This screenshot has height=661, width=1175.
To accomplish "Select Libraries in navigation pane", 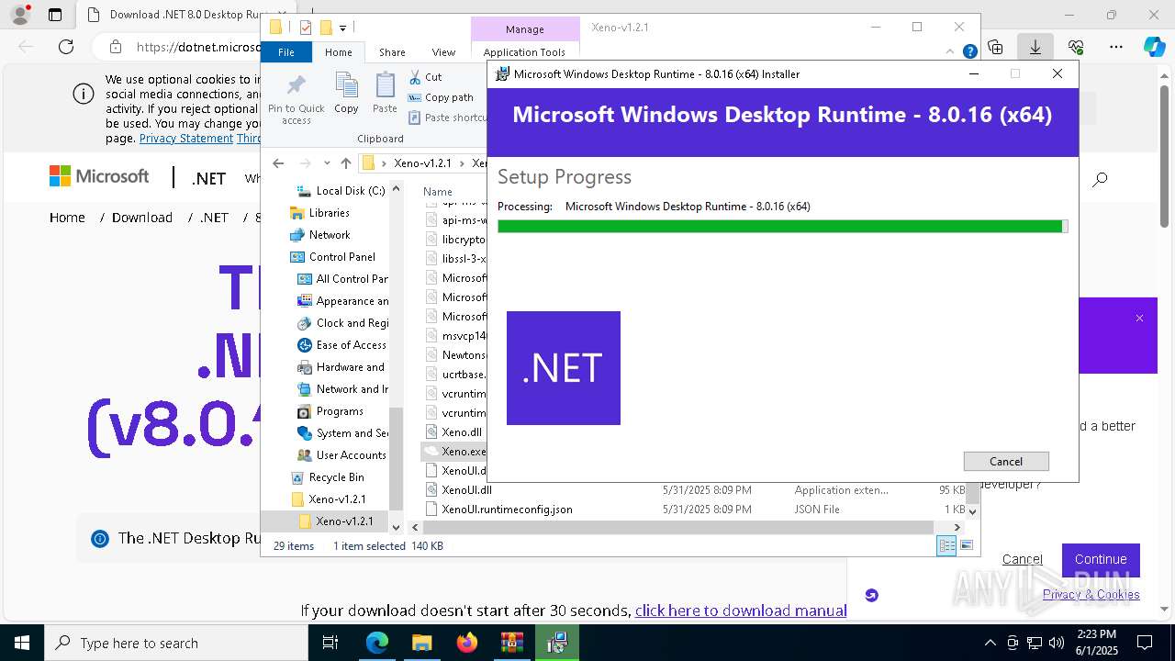I will point(321,213).
